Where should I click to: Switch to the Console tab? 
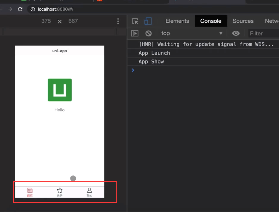211,21
